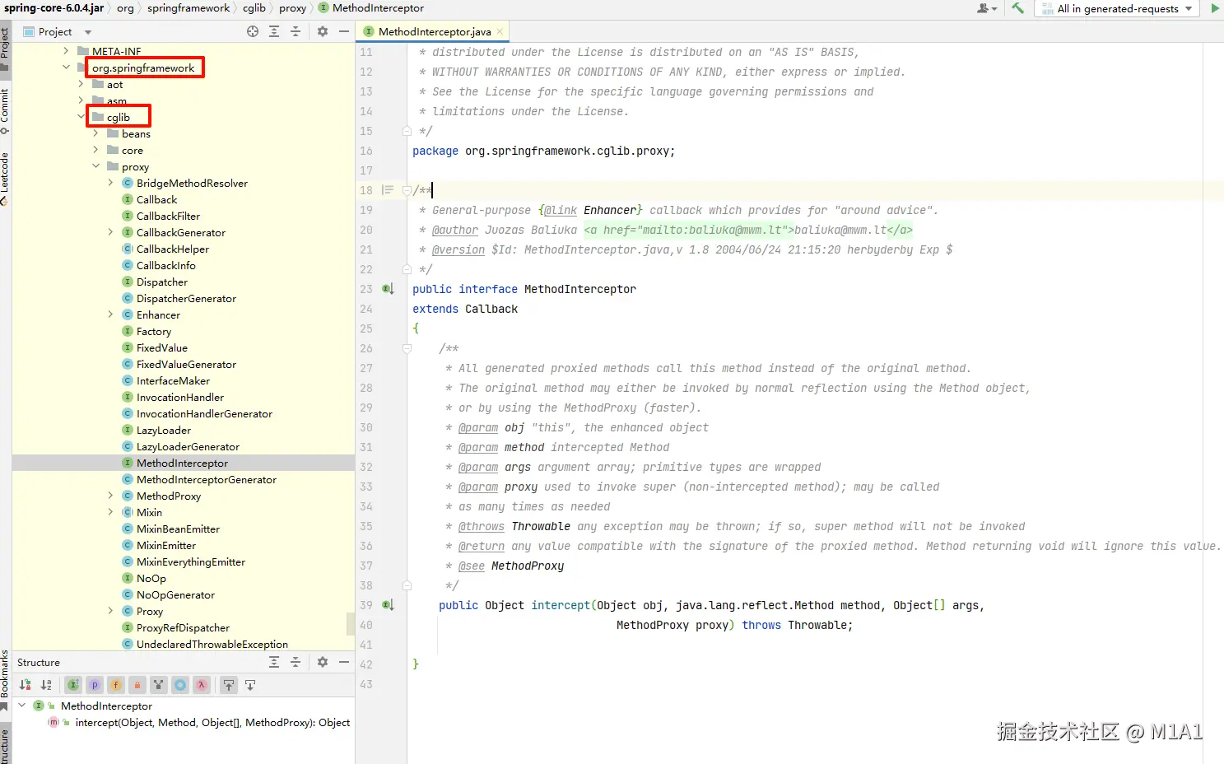1224x764 pixels.
Task: Toggle Show Fields filter in Structure panel
Action: [116, 685]
